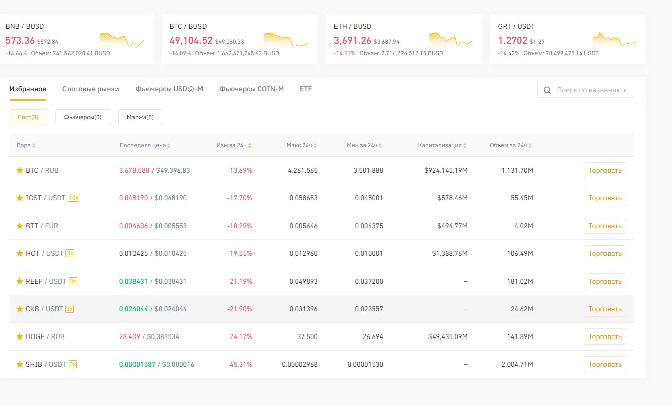Focus the Поиск по названию search field

point(586,90)
